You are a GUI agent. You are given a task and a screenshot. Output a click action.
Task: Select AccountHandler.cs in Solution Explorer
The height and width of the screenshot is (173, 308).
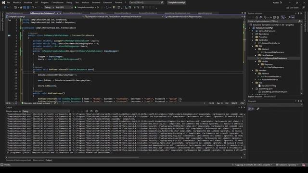coord(269,79)
